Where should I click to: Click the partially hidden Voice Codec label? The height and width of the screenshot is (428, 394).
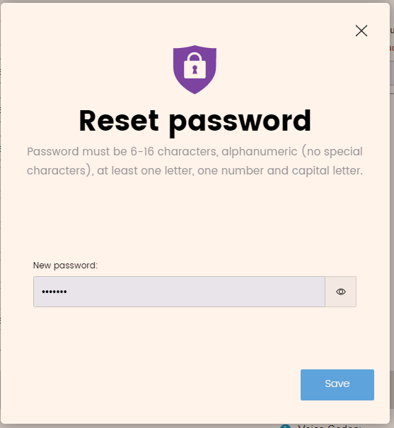(x=330, y=426)
